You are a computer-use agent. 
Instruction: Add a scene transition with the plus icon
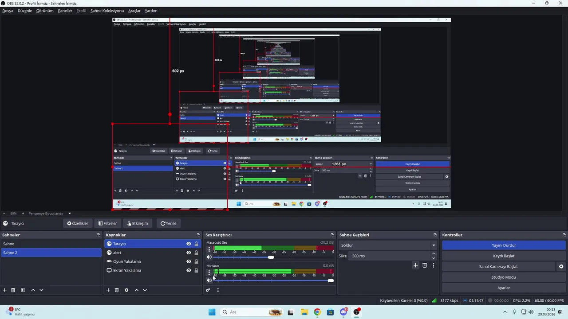[415, 265]
